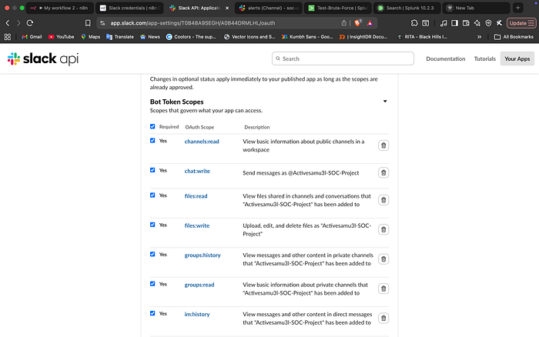This screenshot has height=337, width=539.
Task: Remove the chat:write scope using its trash icon
Action: [383, 172]
